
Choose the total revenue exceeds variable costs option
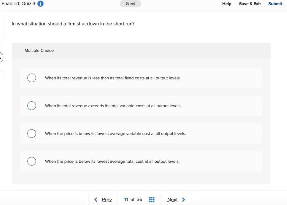click(x=32, y=105)
